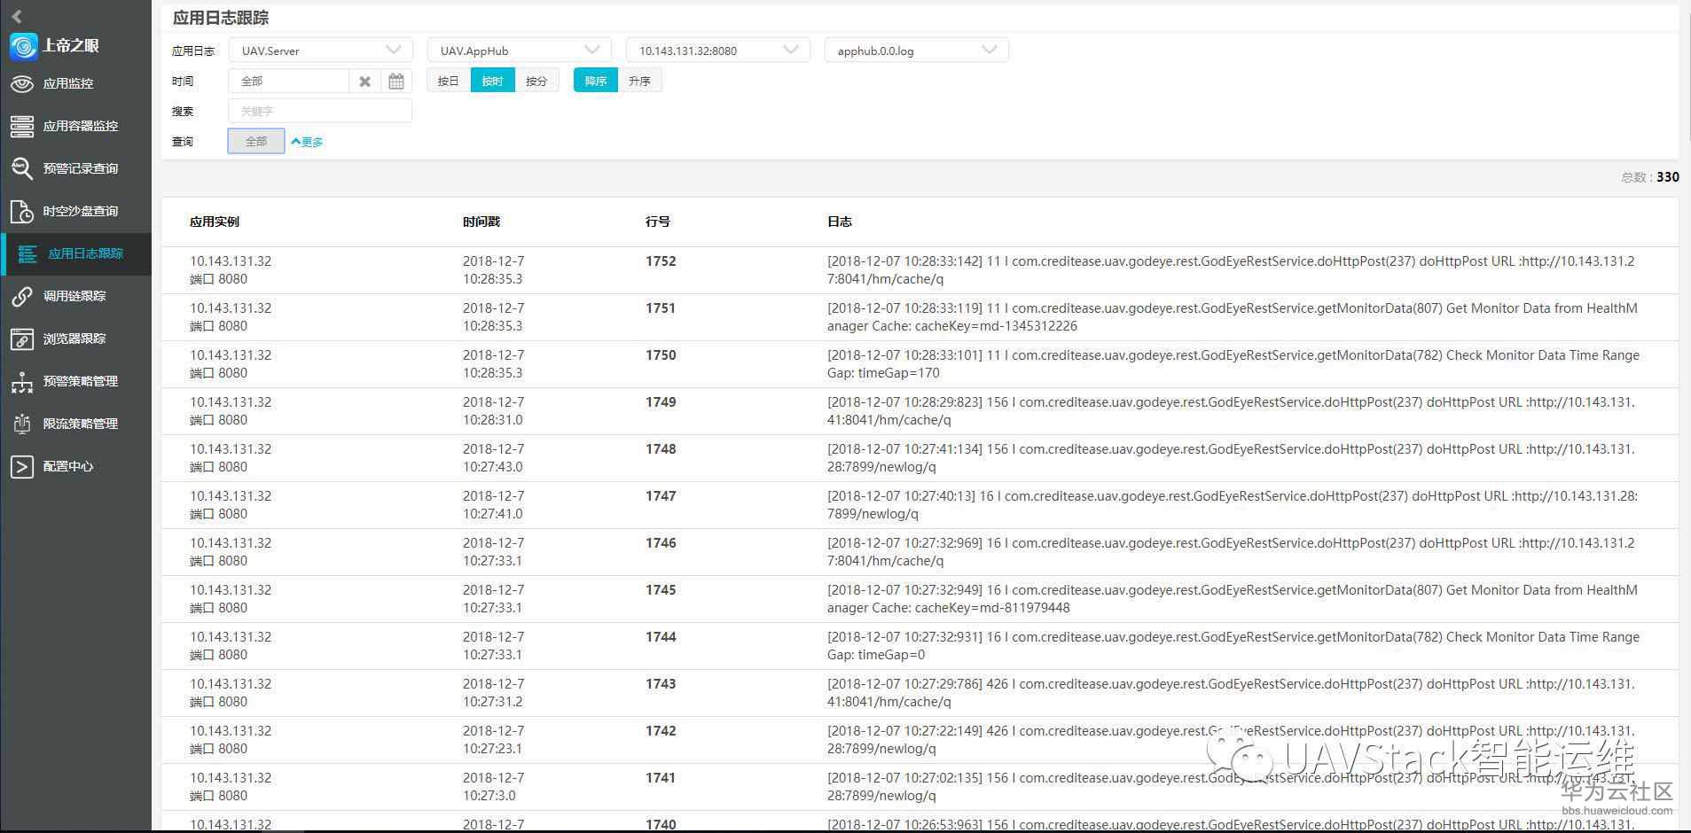Clear the time filter with the X icon

coord(364,82)
